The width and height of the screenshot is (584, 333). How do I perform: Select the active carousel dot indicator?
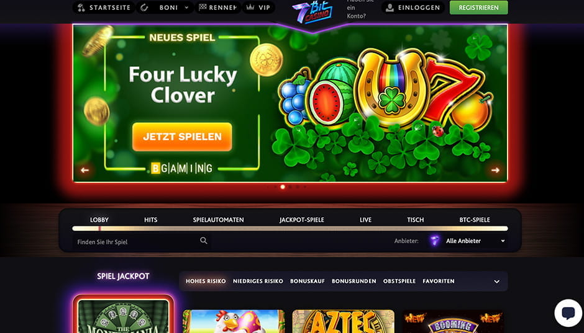click(283, 187)
